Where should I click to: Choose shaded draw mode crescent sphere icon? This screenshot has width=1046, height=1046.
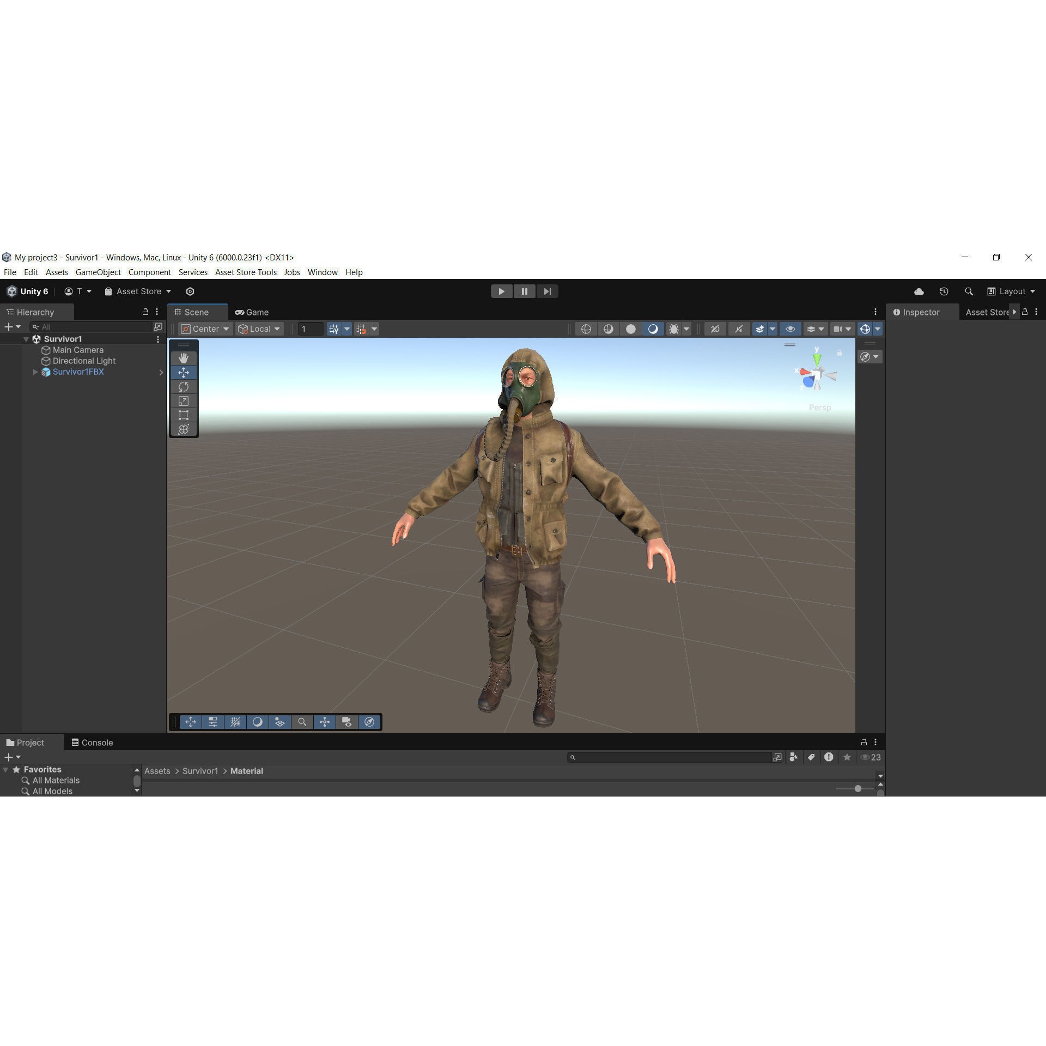653,329
